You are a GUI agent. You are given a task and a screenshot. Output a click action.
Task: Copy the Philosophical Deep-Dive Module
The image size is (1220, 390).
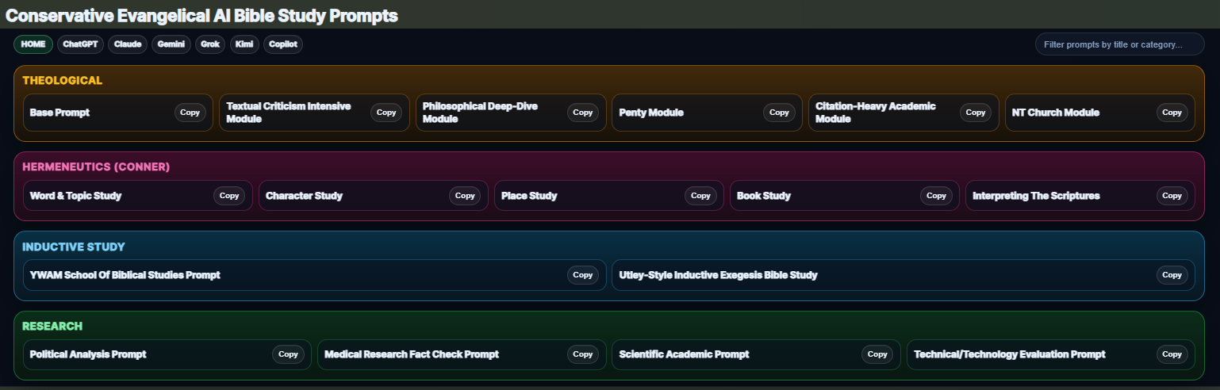point(583,113)
